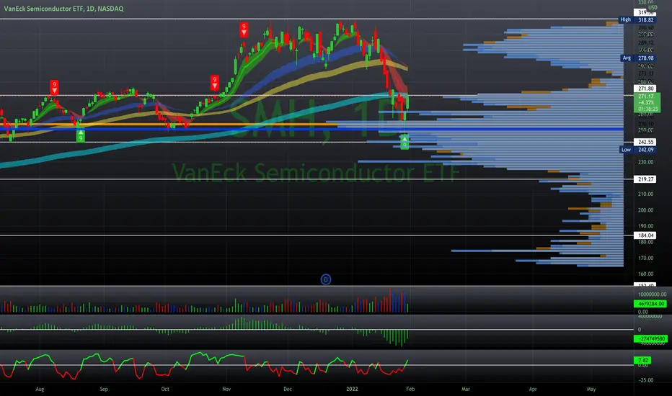
Task: Click the 200.00 price axis tick
Action: [x=645, y=210]
